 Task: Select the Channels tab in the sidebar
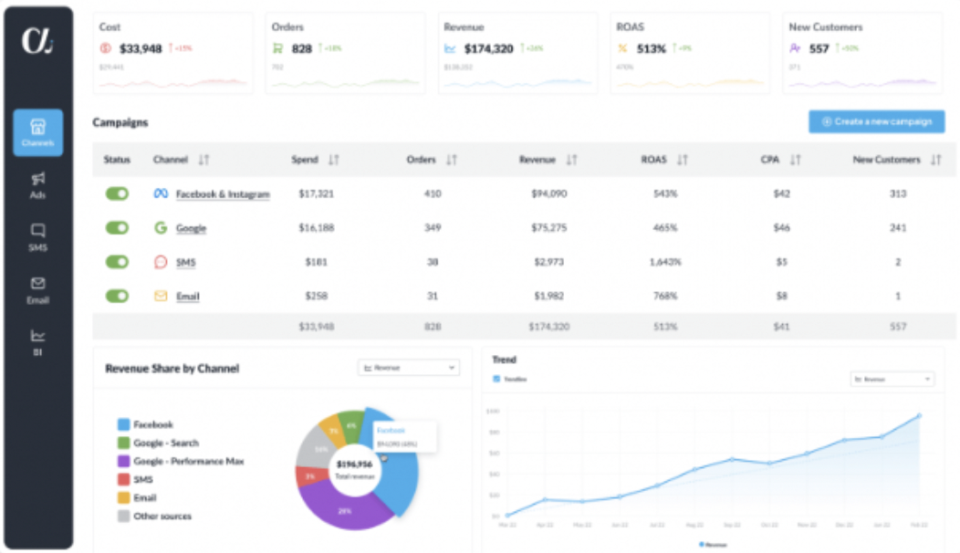(x=37, y=132)
